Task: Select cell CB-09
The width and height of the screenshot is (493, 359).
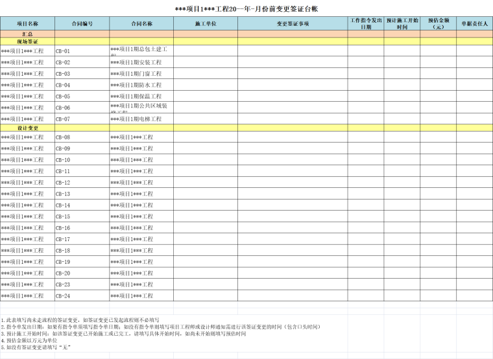Action: tap(82, 148)
